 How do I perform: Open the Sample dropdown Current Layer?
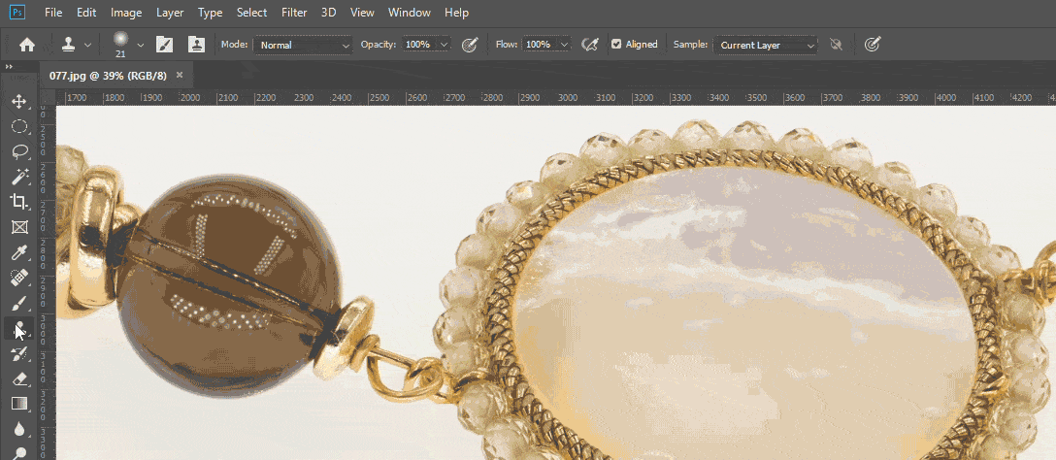(x=766, y=45)
